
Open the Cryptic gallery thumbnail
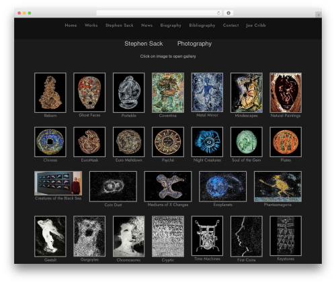[168, 236]
